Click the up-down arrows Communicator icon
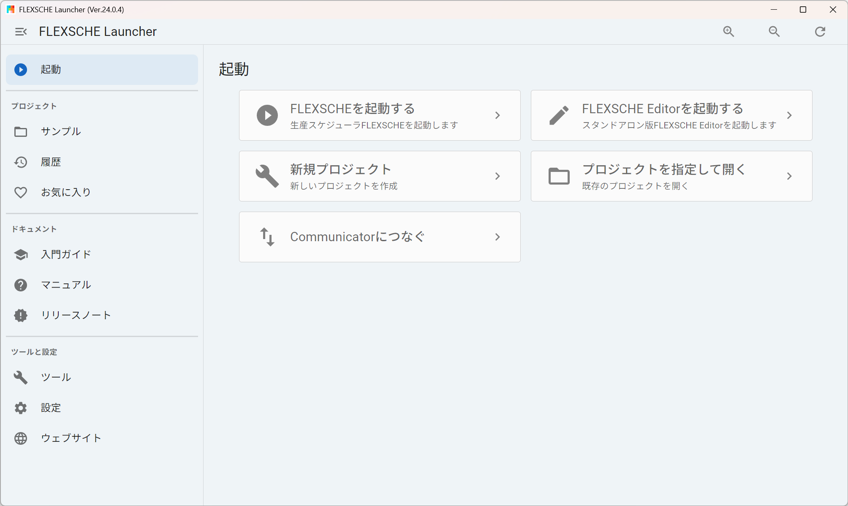This screenshot has width=848, height=506. tap(267, 237)
